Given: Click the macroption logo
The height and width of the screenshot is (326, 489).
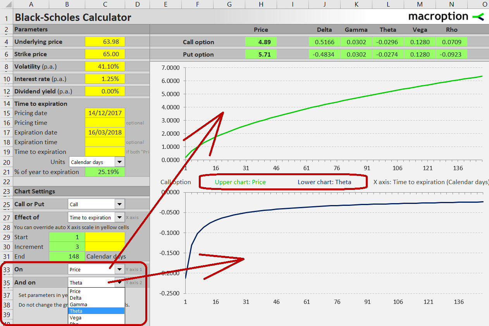Looking at the screenshot, I should coord(446,16).
